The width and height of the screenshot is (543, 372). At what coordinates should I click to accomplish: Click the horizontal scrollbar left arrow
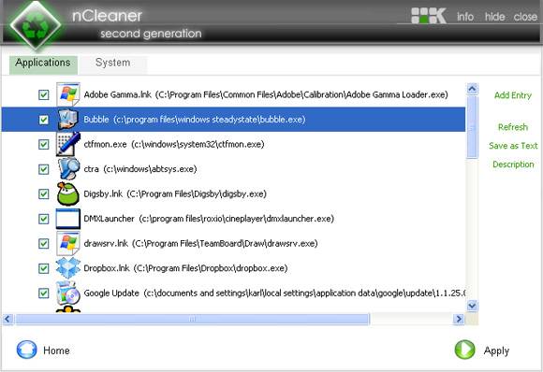tap(8, 319)
